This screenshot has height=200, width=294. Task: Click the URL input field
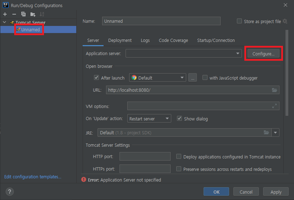tap(193, 90)
